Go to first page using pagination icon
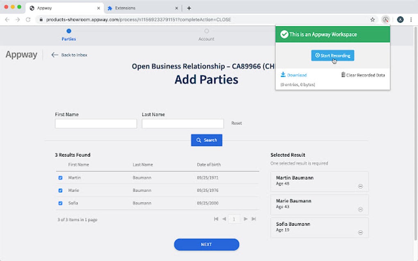The width and height of the screenshot is (418, 261). 216,219
